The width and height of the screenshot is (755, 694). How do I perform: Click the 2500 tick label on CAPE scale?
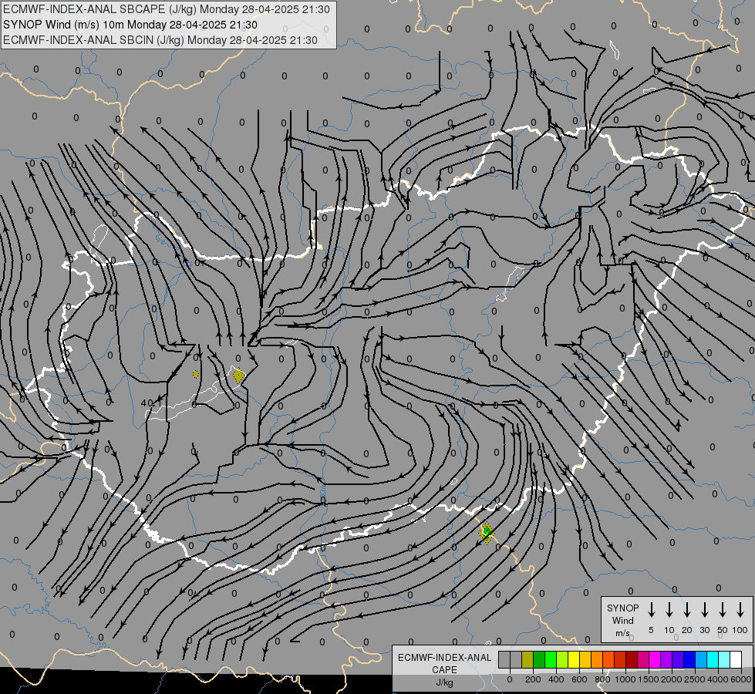695,679
